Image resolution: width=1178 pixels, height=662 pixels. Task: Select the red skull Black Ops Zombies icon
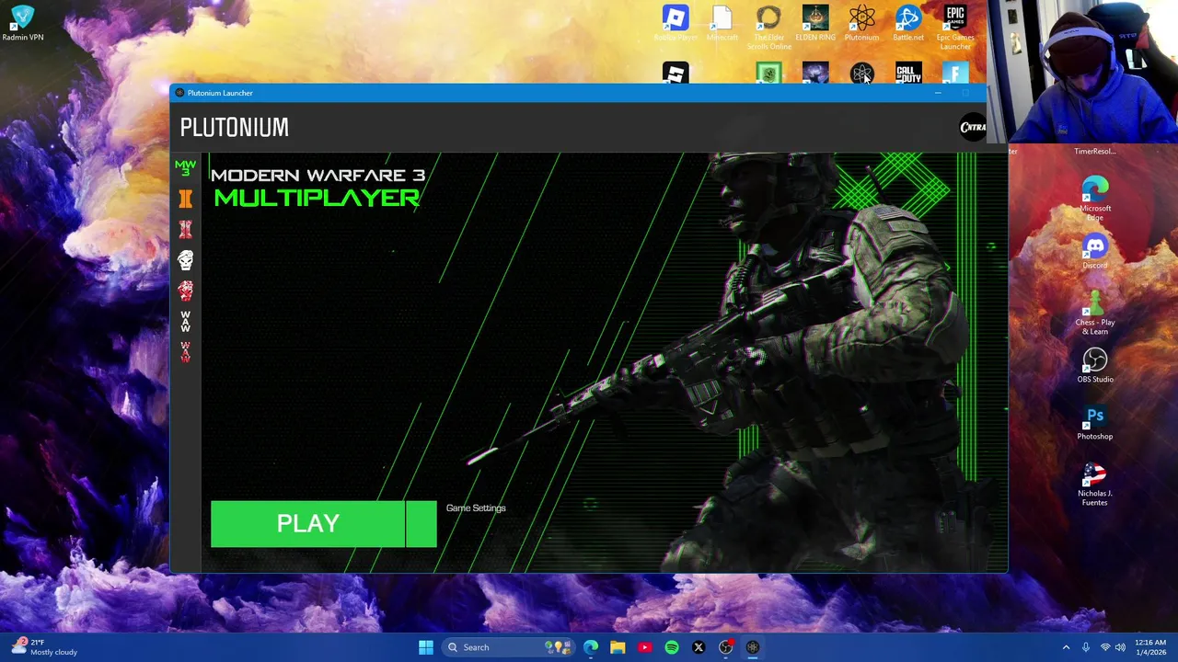point(185,291)
